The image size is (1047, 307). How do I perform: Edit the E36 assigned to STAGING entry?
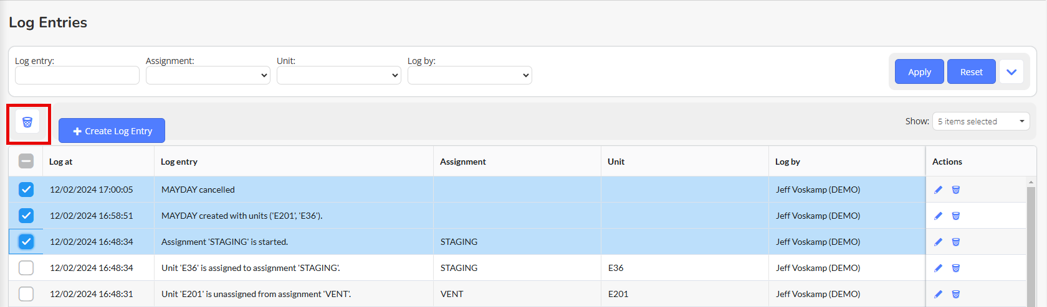tap(938, 268)
